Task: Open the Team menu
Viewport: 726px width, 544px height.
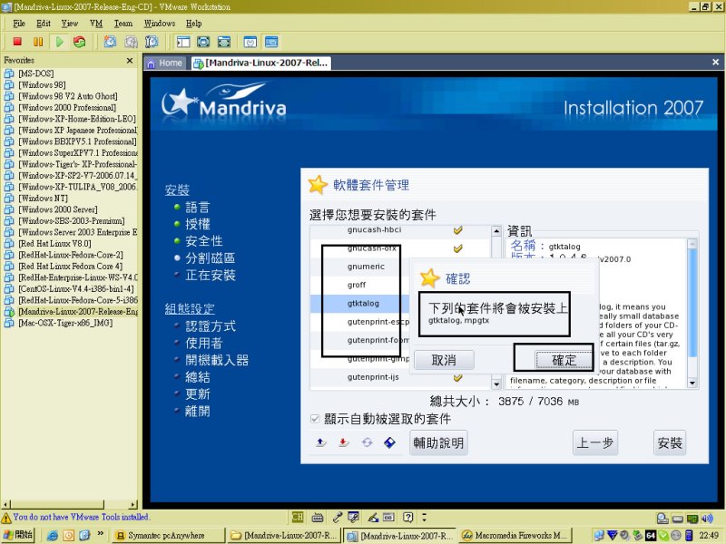Action: pyautogui.click(x=123, y=24)
